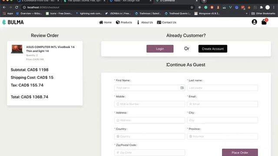Focus the Address input field
The image size is (278, 156).
[x=149, y=120]
